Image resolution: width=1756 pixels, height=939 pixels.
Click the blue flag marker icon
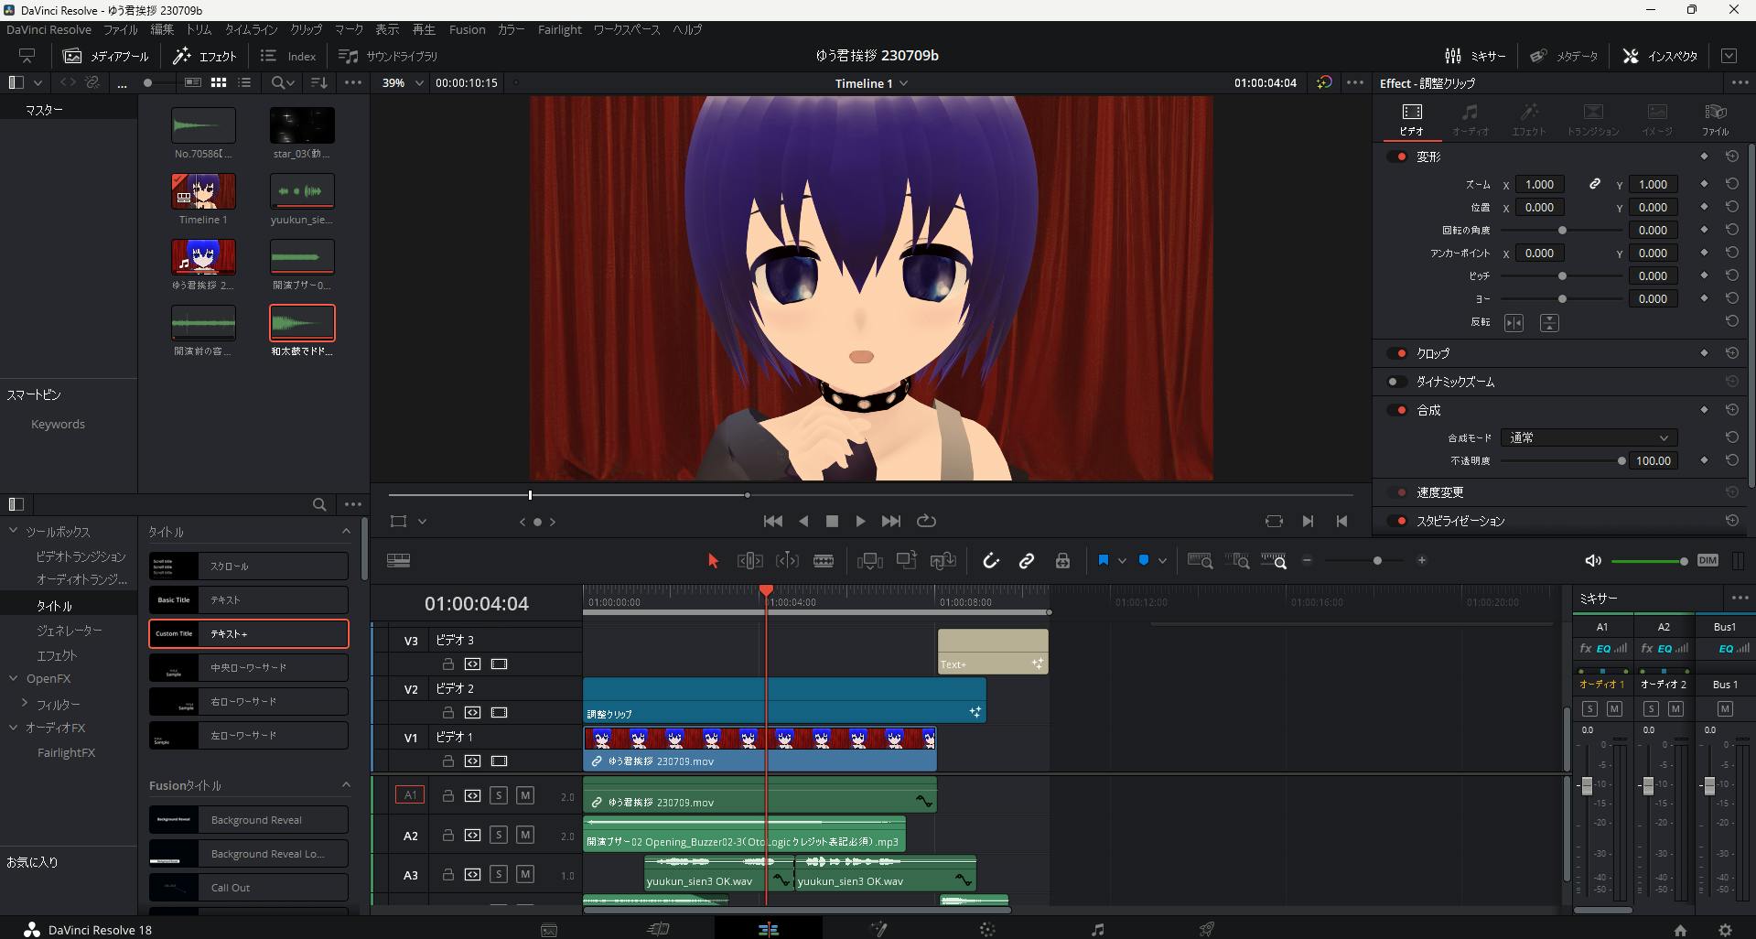1104,560
